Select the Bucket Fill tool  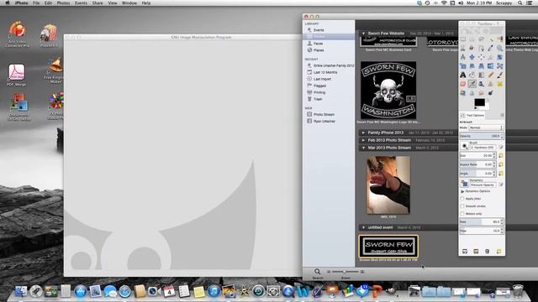tap(472, 75)
